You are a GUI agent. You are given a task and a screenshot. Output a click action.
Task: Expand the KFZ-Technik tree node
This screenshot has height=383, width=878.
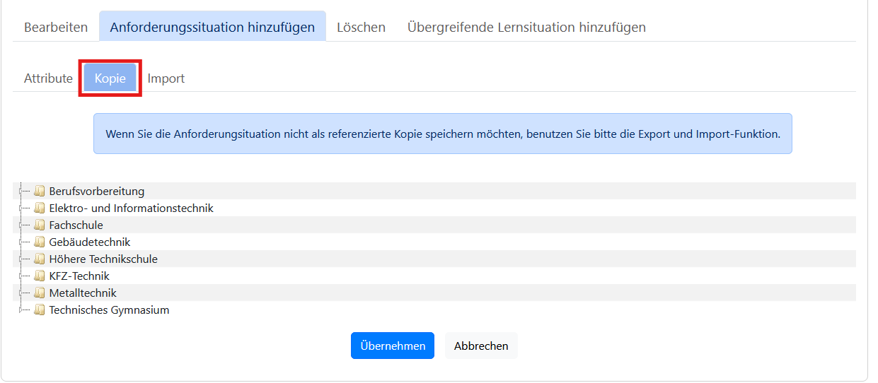[x=21, y=276]
